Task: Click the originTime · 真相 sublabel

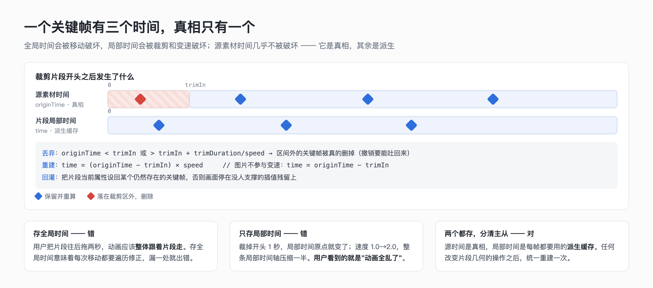Action: coord(59,105)
